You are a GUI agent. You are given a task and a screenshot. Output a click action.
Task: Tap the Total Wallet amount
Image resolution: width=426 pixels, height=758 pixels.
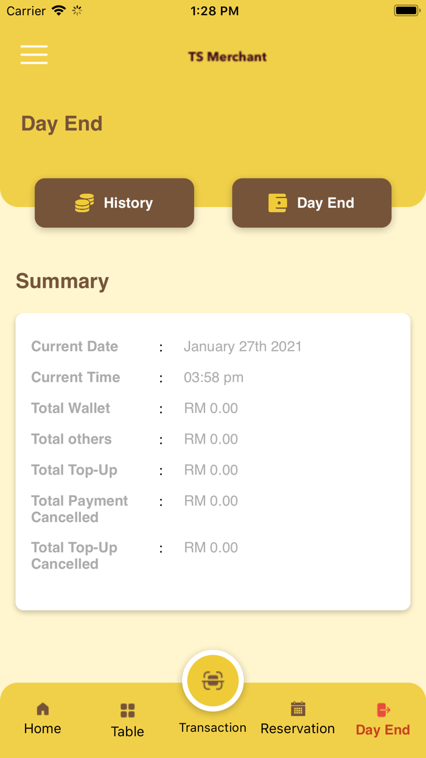click(x=211, y=408)
